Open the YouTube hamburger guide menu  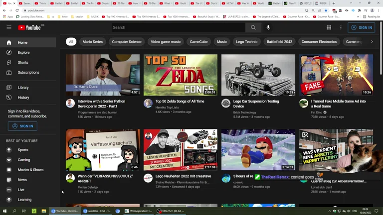point(9,27)
